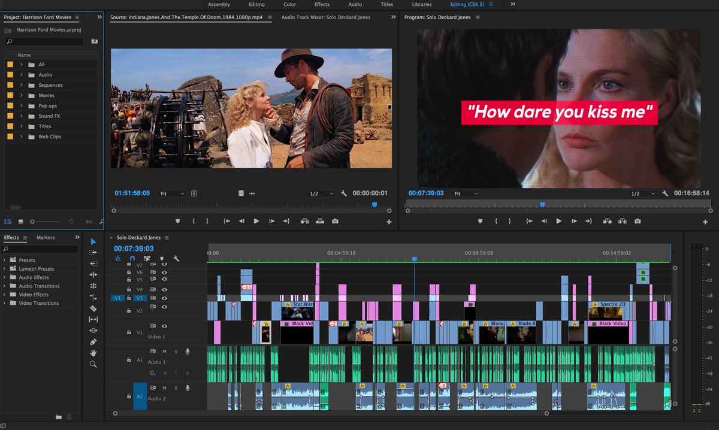Toggle nest sequence insert mode icon
719x430 pixels.
click(x=117, y=259)
